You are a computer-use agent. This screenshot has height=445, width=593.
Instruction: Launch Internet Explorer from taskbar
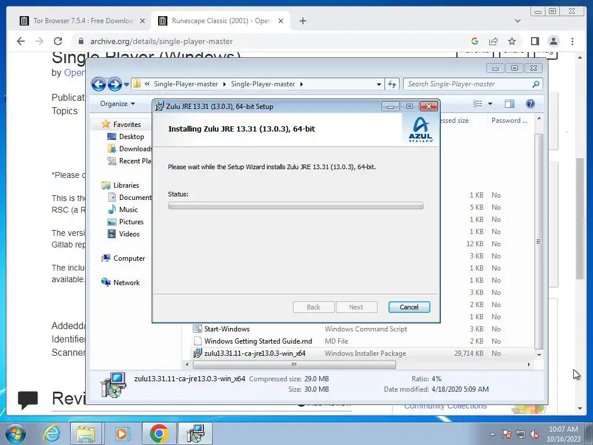pos(51,433)
